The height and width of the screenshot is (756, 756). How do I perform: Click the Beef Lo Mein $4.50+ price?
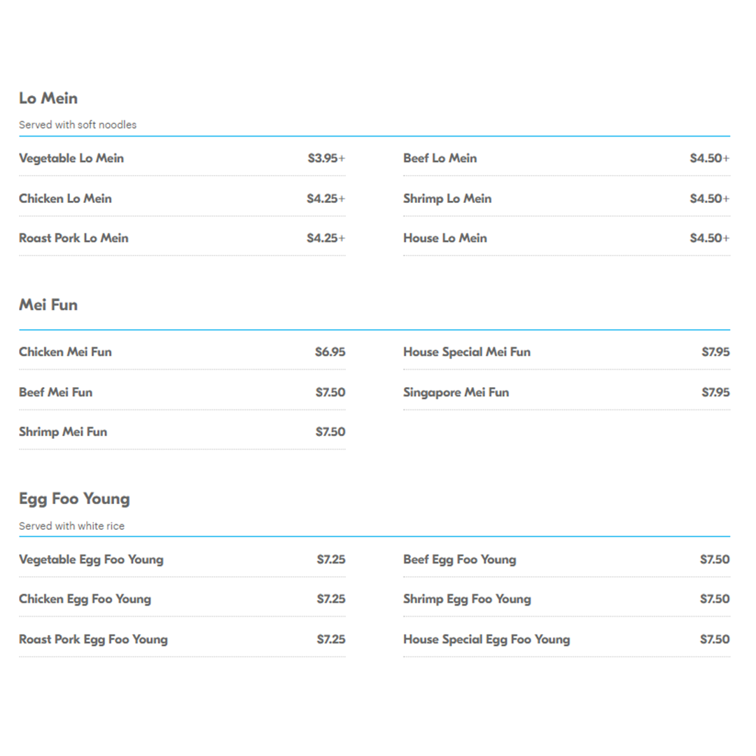(710, 158)
